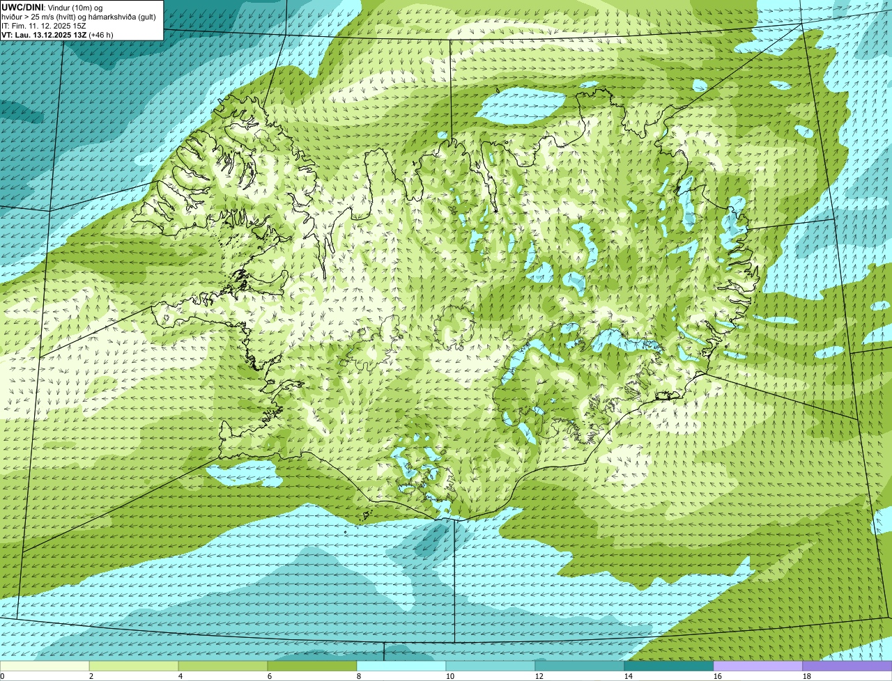Click the "16" label on the wind scale

click(718, 676)
